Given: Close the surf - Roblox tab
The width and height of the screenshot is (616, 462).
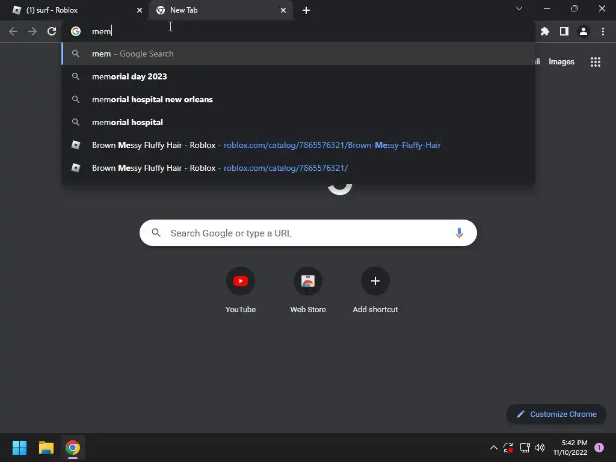Looking at the screenshot, I should click(x=140, y=10).
